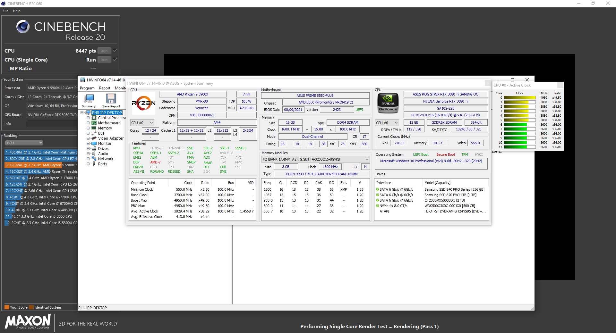
Task: Click the Ports plug icon in the tree
Action: [94, 164]
